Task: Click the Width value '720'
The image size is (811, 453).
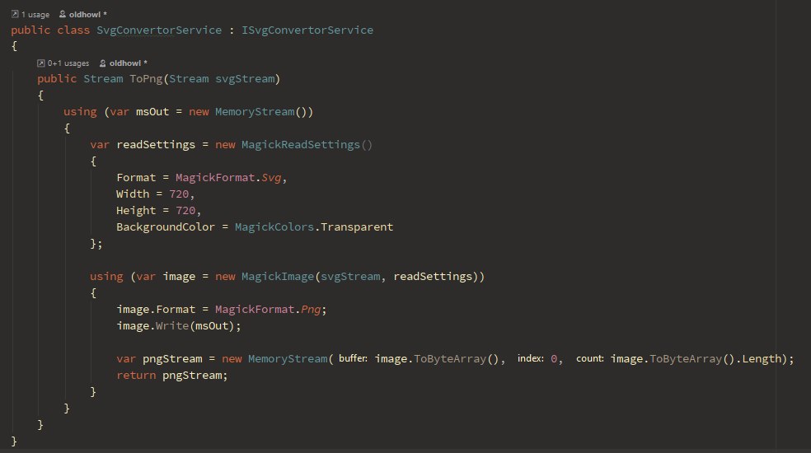Action: (x=179, y=194)
